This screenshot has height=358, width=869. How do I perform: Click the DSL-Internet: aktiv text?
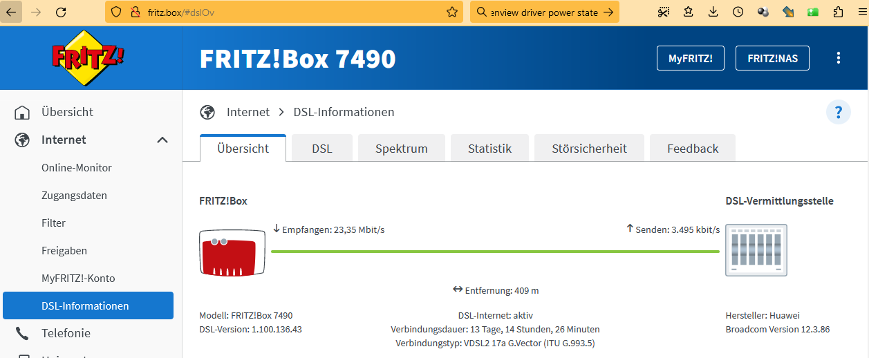coord(495,315)
